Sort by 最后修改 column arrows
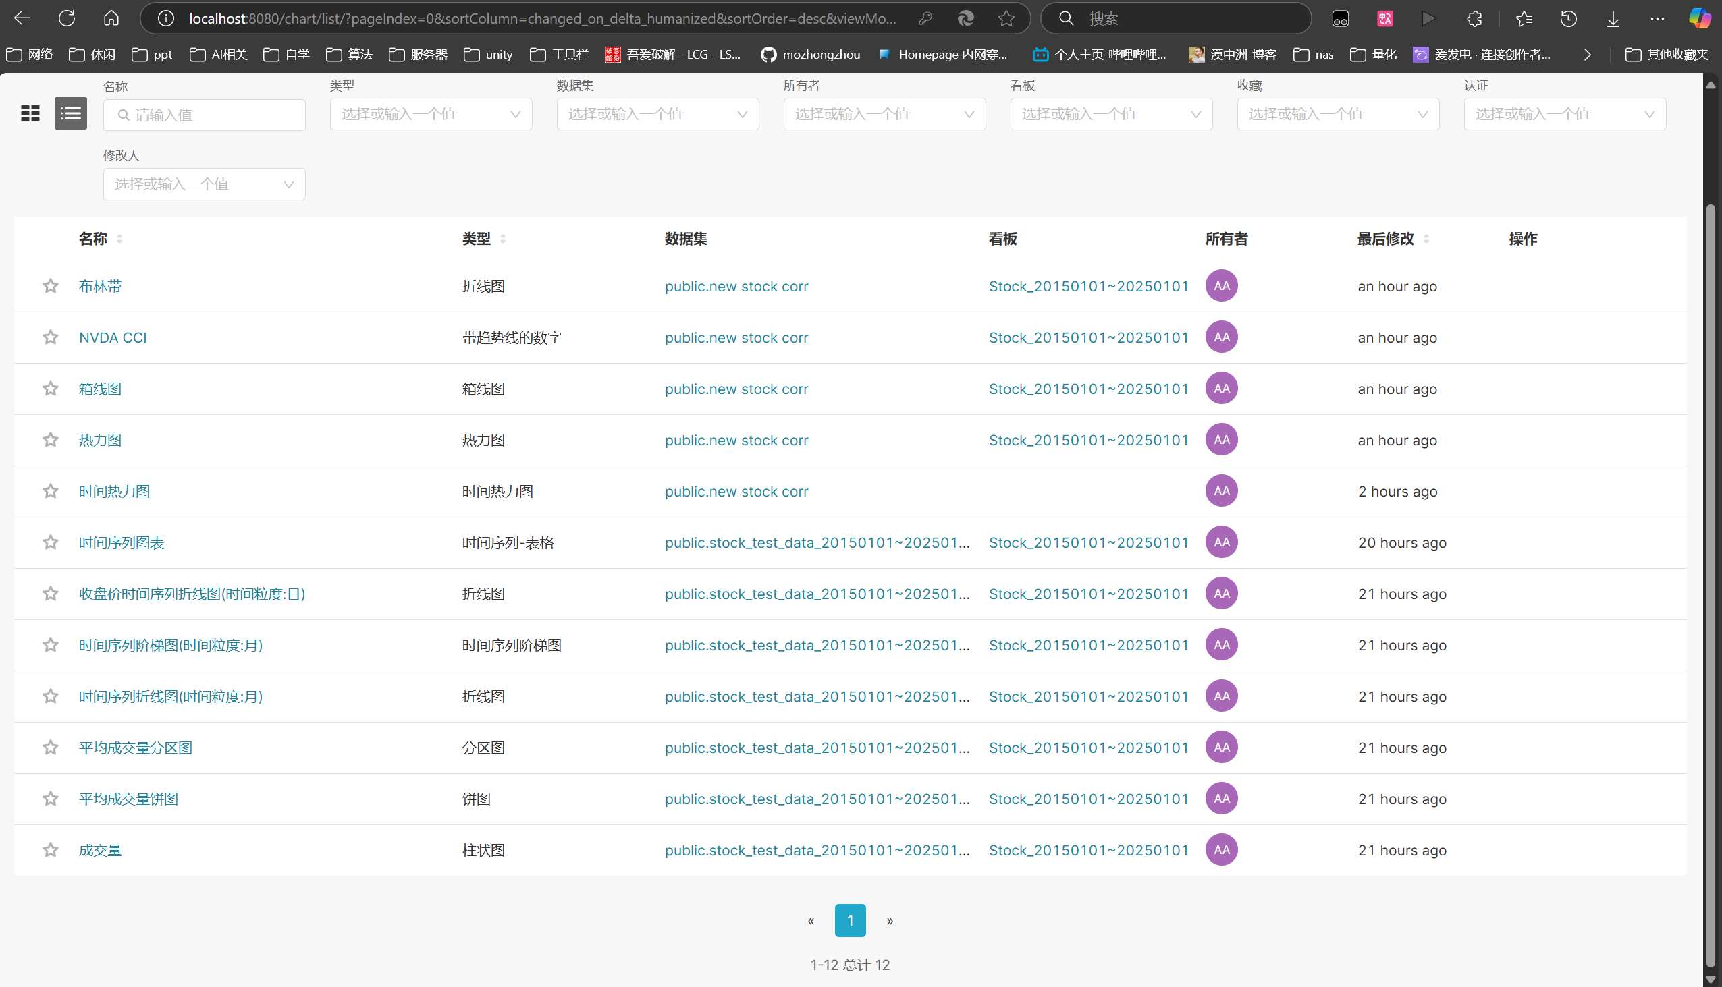 point(1426,239)
